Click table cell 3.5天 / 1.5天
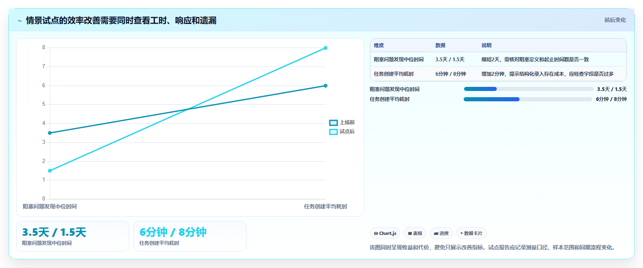643x268 pixels. click(450, 60)
